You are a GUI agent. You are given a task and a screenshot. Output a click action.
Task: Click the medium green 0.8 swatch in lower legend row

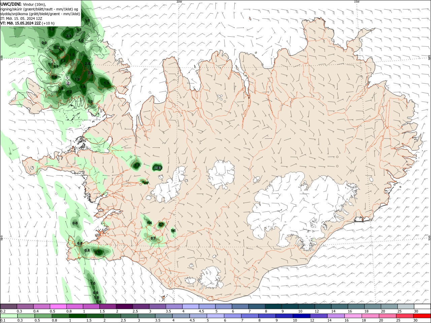pos(61,316)
